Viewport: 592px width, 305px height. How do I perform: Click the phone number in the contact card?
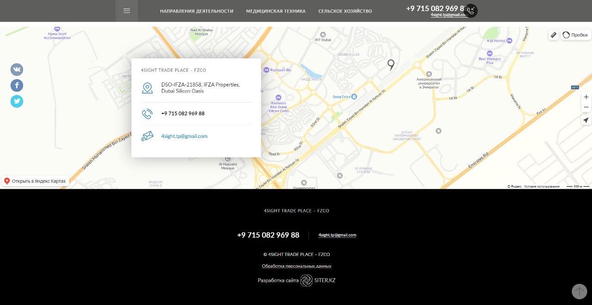(x=183, y=113)
